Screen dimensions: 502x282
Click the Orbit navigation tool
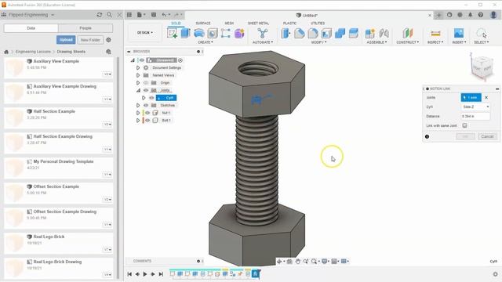[x=279, y=261]
